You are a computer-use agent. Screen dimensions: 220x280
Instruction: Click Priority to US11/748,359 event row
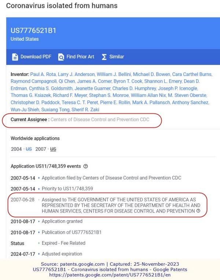[52, 189]
